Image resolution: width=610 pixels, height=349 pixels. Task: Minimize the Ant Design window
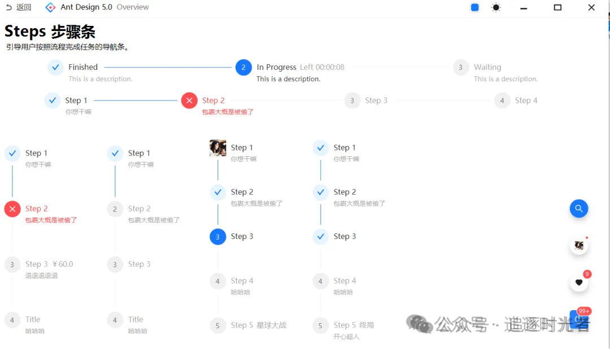(524, 7)
